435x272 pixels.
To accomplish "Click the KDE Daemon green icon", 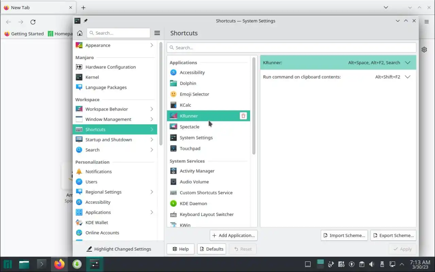I will 174,204.
